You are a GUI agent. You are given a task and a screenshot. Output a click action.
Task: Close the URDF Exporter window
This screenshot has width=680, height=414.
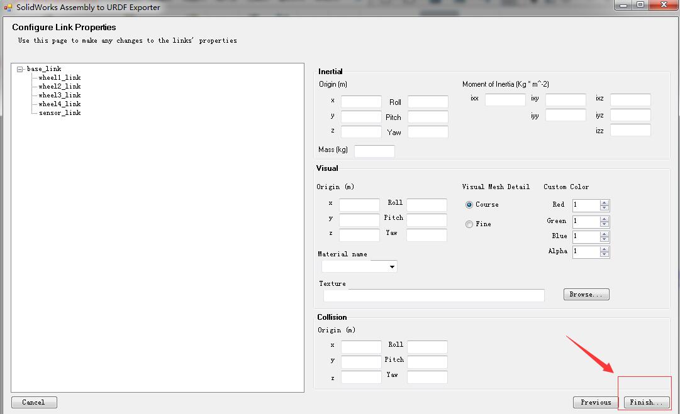point(664,5)
